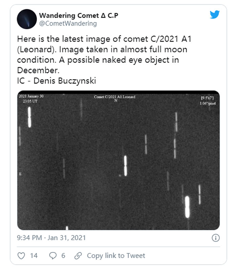Click the Twitter bird logo

pos(215,15)
